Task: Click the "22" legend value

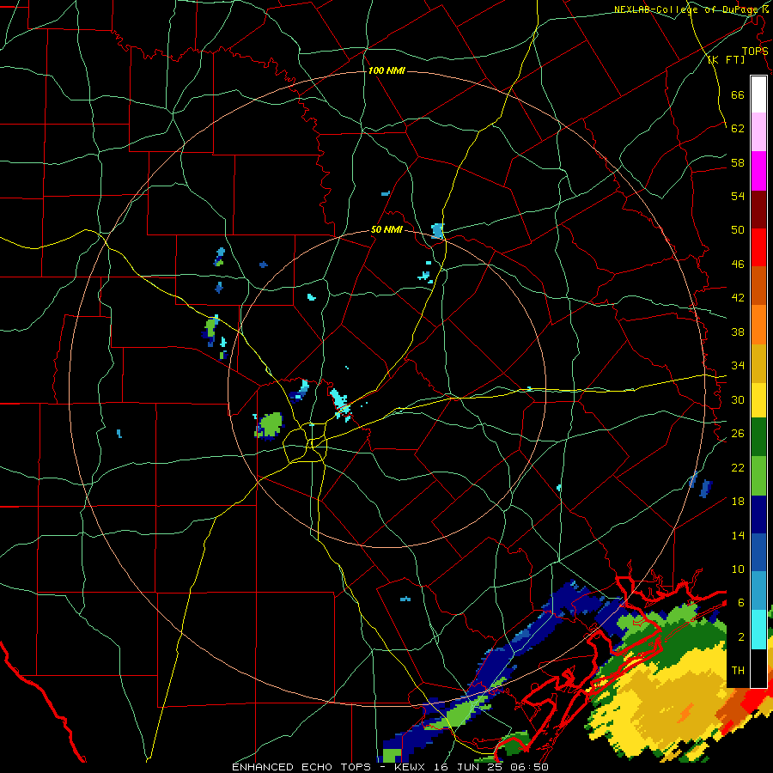Action: pos(738,467)
